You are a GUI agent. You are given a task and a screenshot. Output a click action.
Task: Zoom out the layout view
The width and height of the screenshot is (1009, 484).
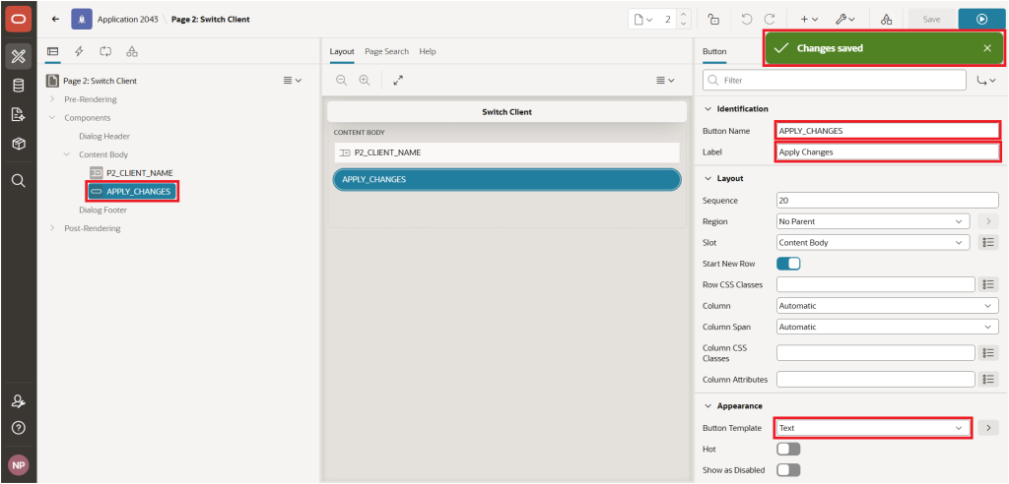pos(341,81)
